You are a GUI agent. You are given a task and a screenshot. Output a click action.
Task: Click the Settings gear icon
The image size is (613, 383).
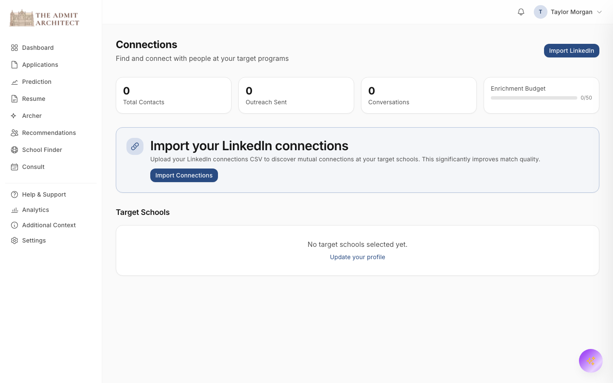tap(14, 240)
